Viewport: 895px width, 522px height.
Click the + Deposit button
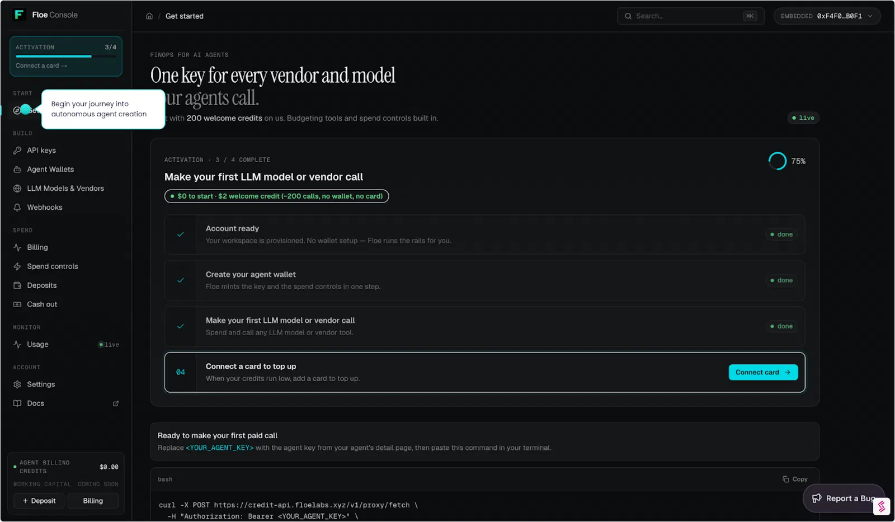[x=39, y=501]
